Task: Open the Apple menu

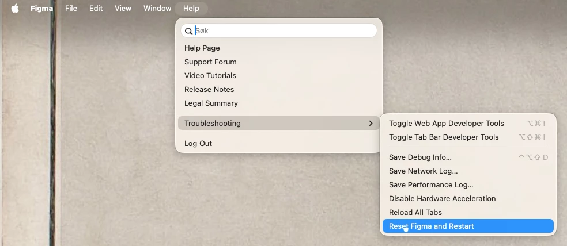Action: coord(15,8)
